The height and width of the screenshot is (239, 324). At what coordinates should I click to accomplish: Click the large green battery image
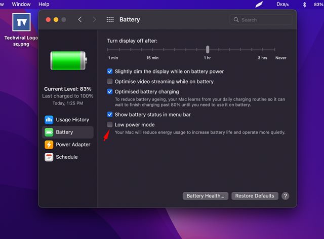[69, 61]
